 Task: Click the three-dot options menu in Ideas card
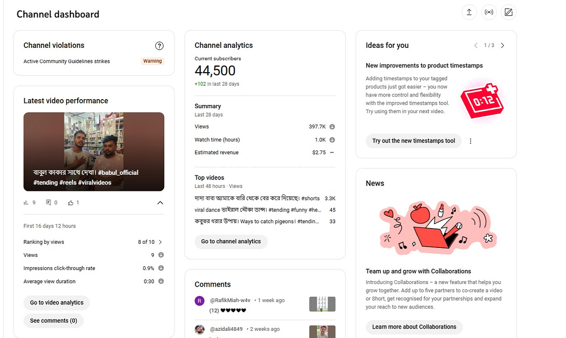pyautogui.click(x=470, y=141)
